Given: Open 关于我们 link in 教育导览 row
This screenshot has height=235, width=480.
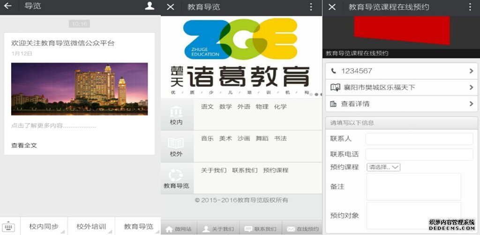Looking at the screenshot, I should [214, 171].
